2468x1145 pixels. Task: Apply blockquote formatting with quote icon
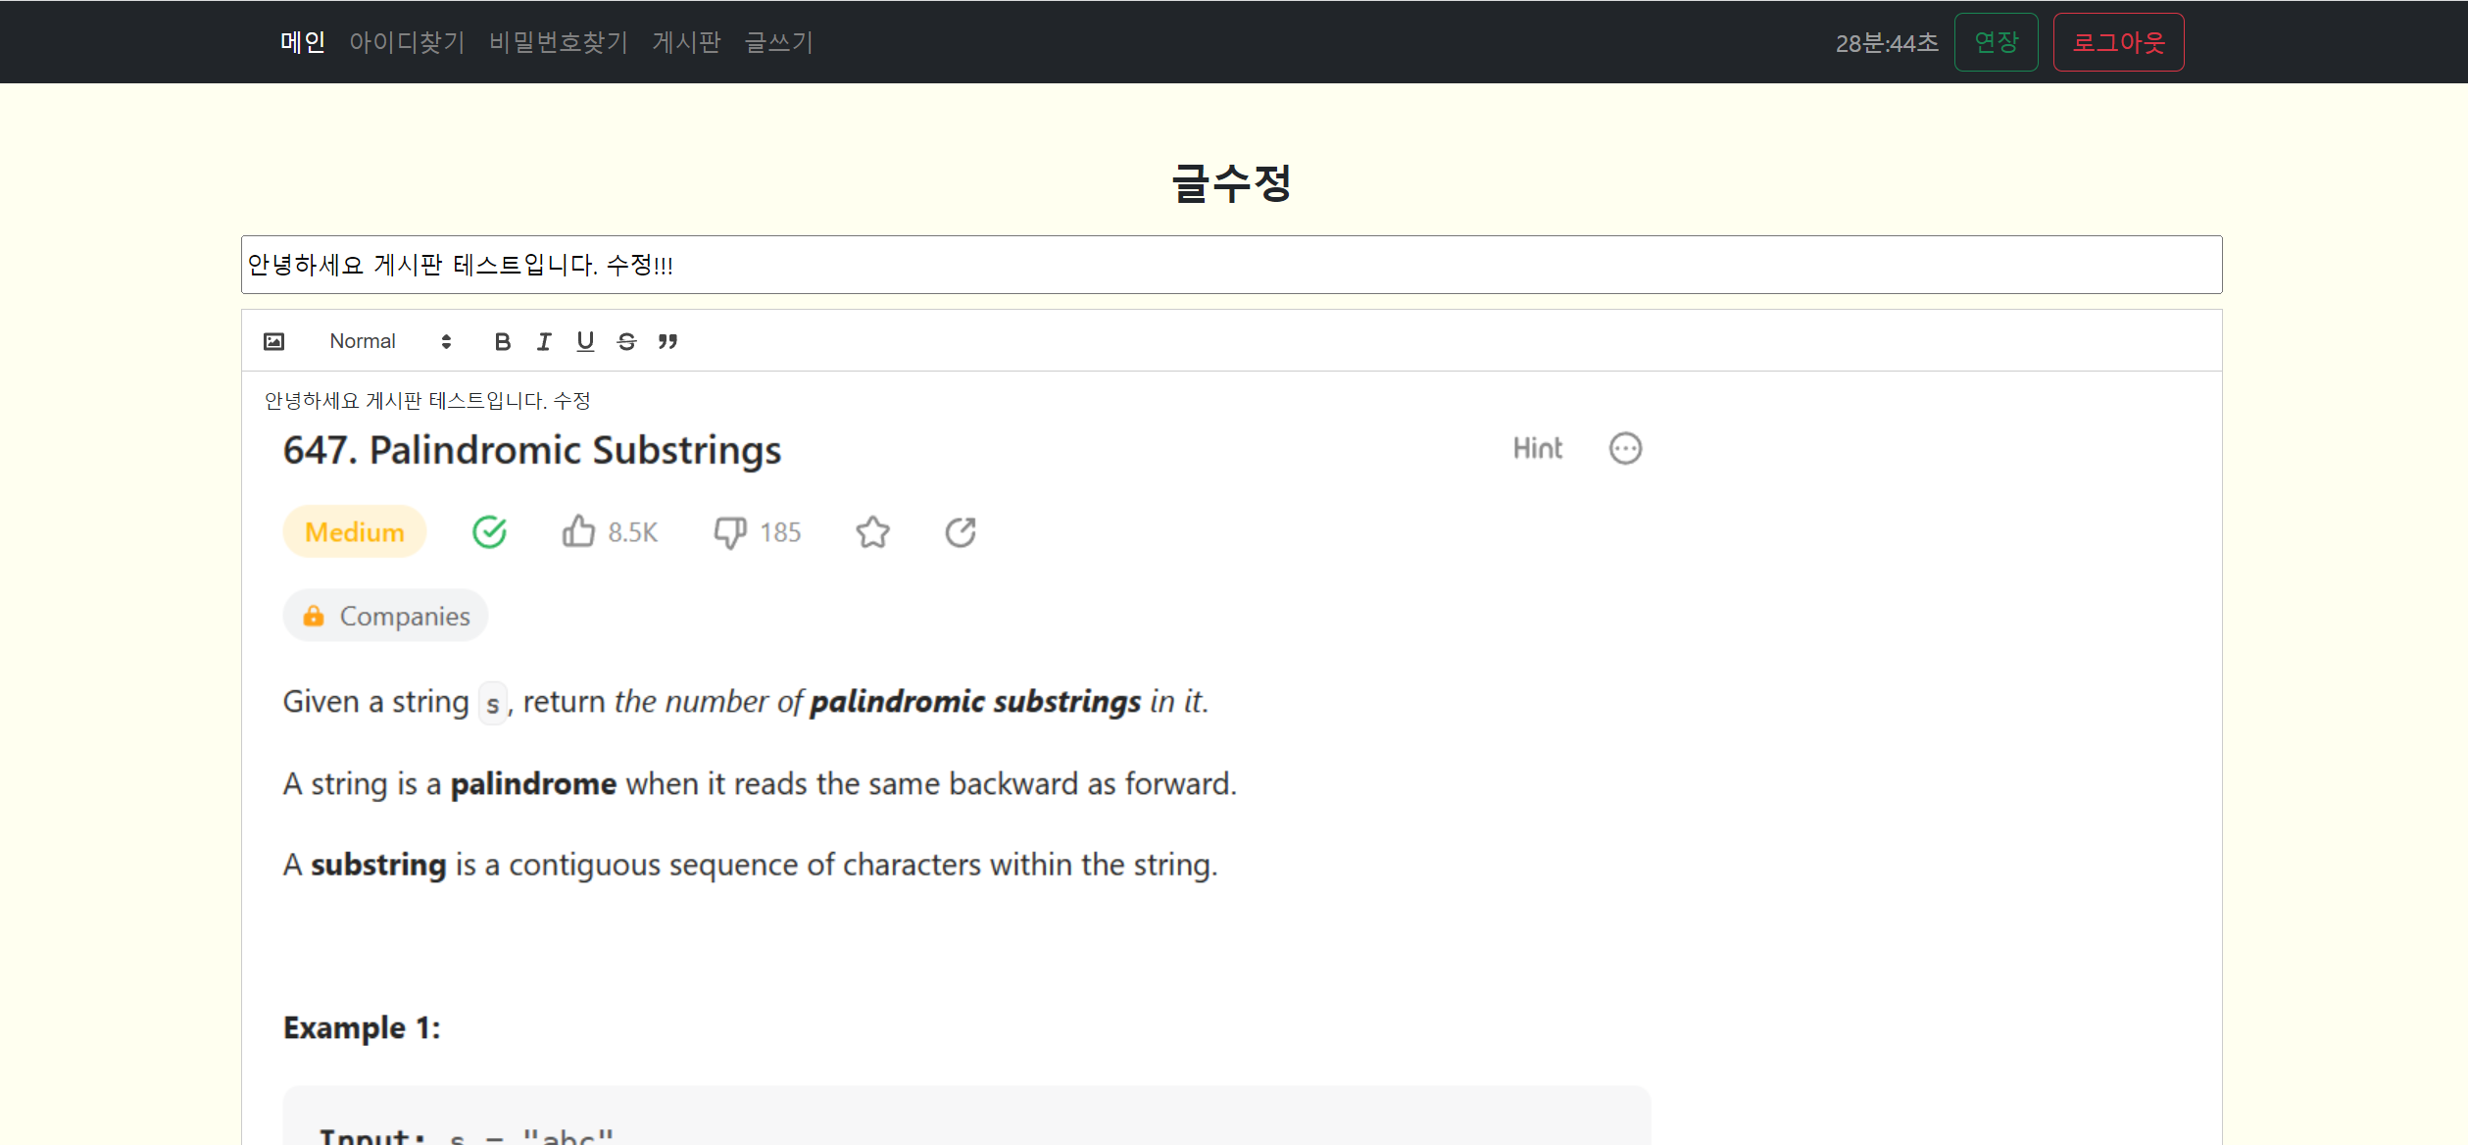[x=667, y=341]
